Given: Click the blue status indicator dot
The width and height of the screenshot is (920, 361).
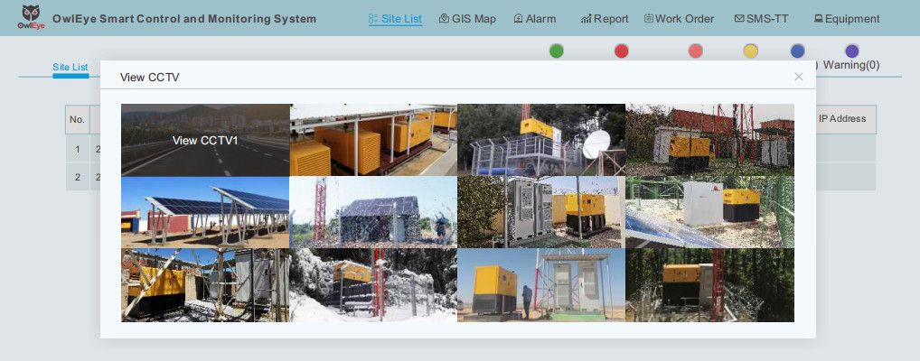Looking at the screenshot, I should (797, 51).
